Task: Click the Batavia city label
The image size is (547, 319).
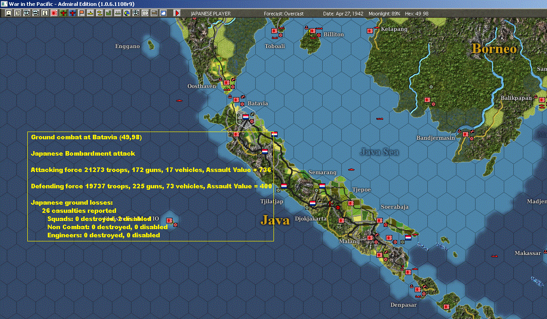Action: 258,103
